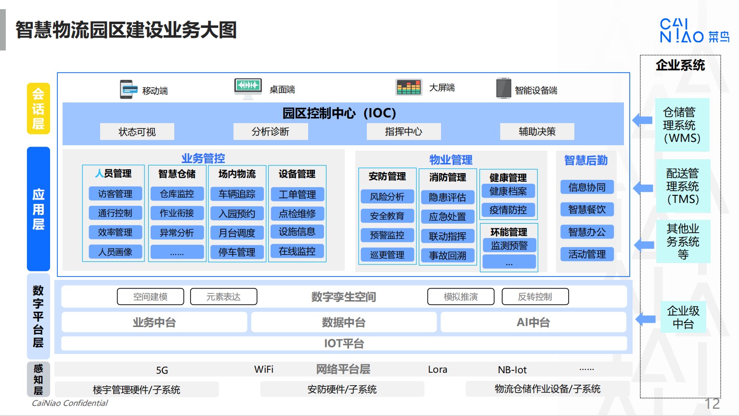
Task: Click 工单管理 under 设备管理
Action: point(297,194)
